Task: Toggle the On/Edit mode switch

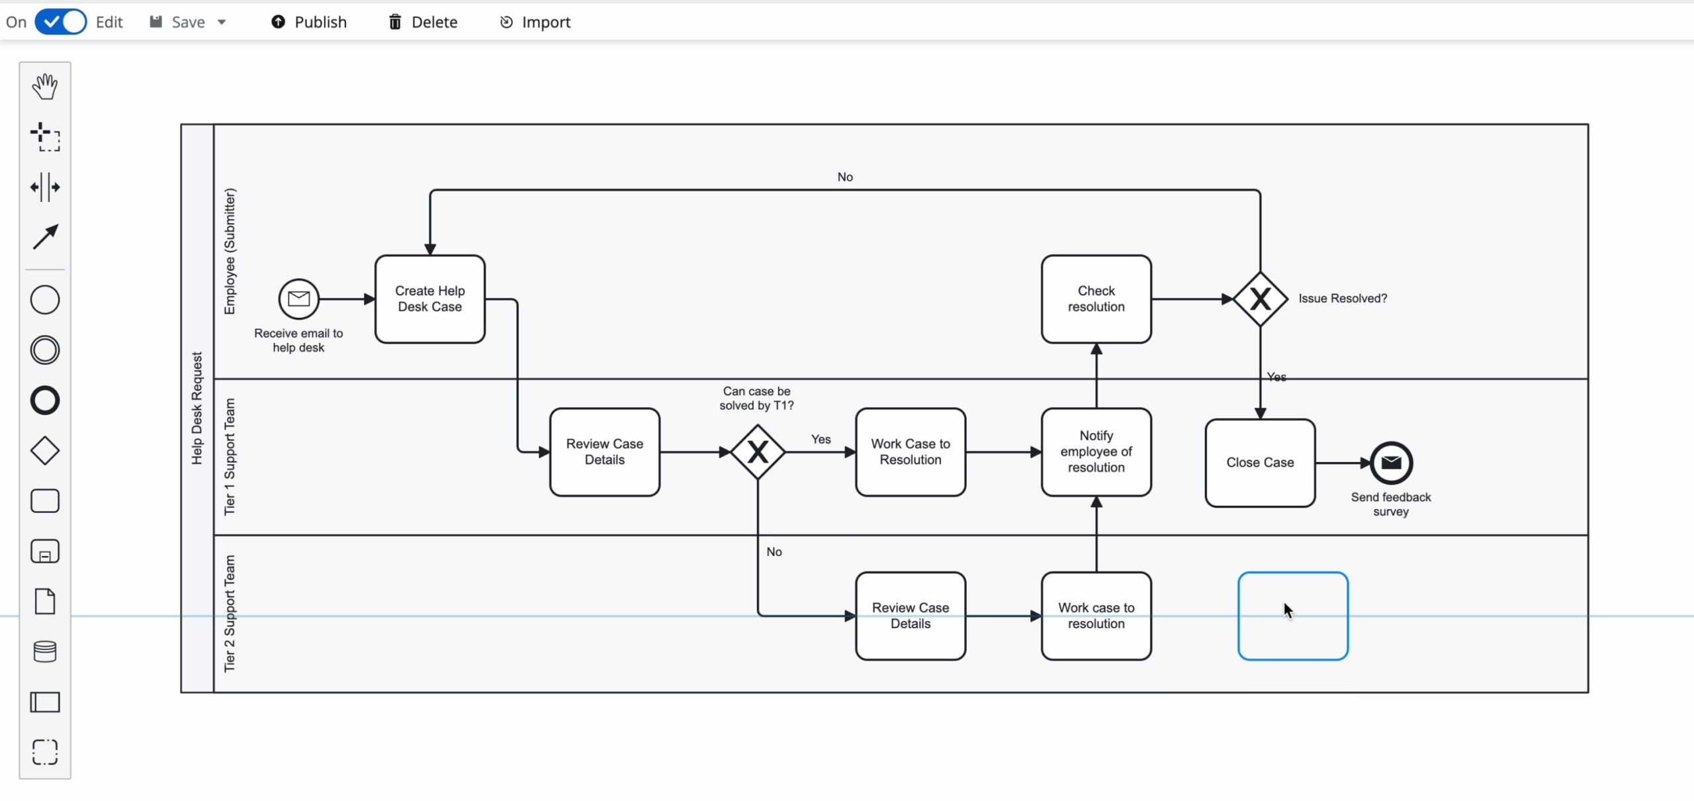Action: (60, 22)
